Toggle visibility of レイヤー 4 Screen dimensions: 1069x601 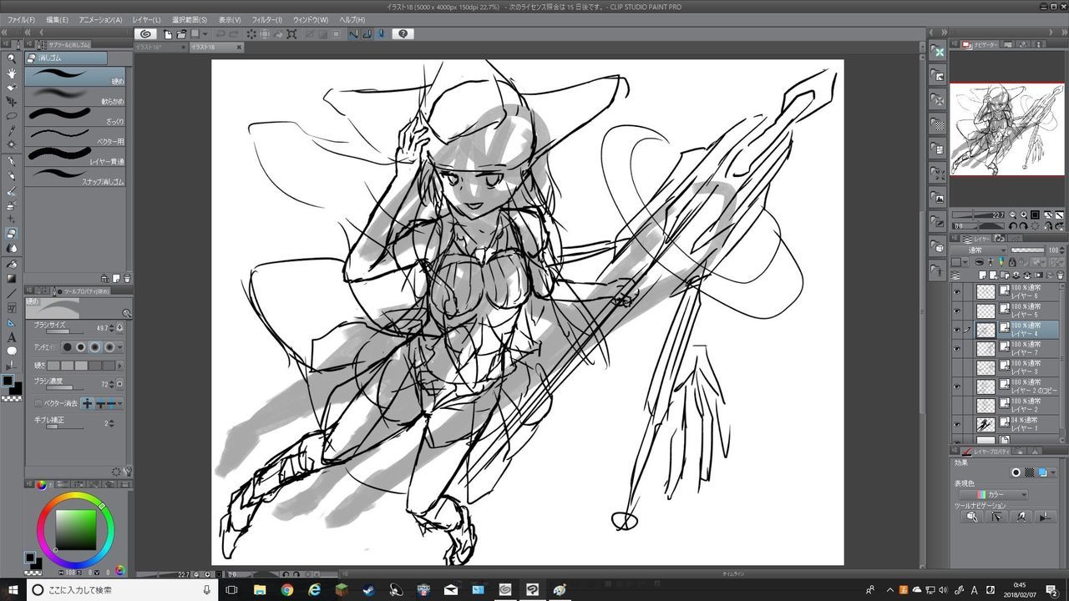pyautogui.click(x=957, y=330)
